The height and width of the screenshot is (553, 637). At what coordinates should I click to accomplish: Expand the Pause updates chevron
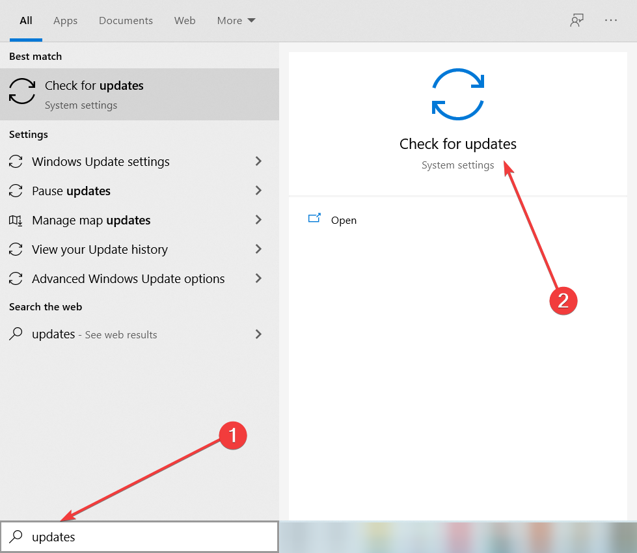pyautogui.click(x=258, y=191)
